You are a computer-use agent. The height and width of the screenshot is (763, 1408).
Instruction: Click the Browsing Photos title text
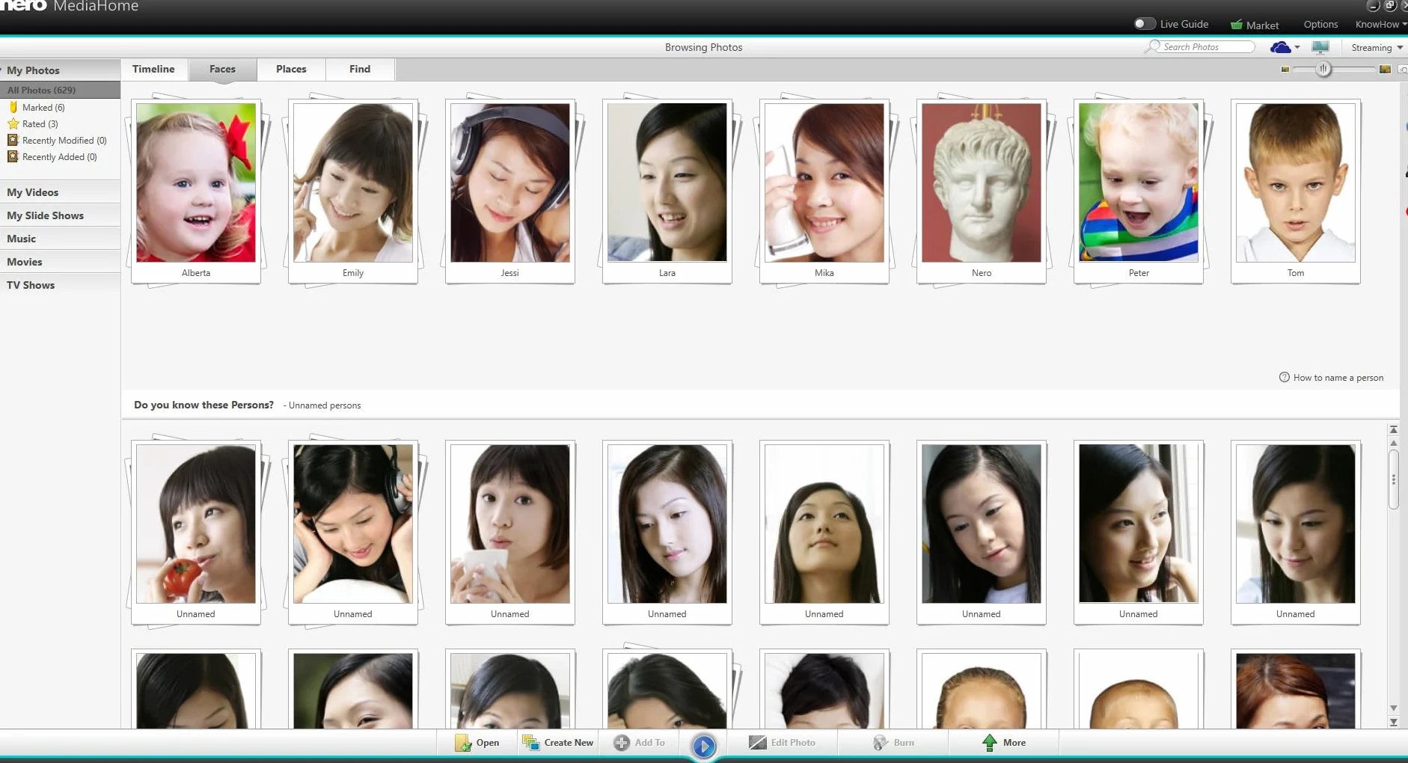tap(704, 47)
